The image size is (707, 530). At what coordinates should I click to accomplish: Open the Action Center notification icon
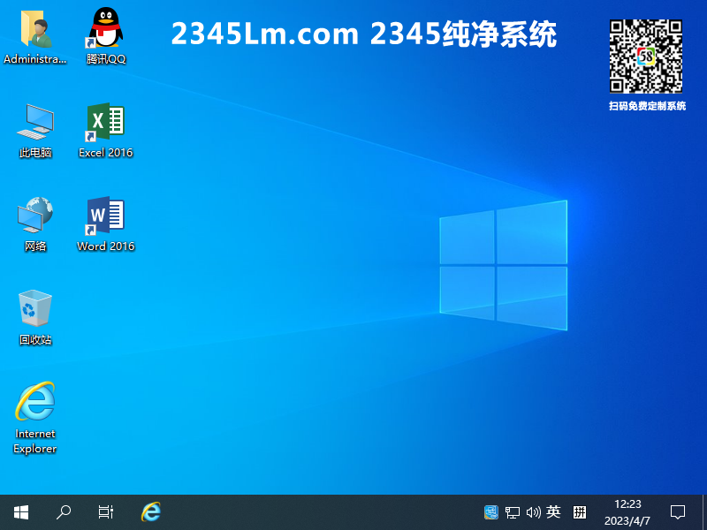click(678, 512)
